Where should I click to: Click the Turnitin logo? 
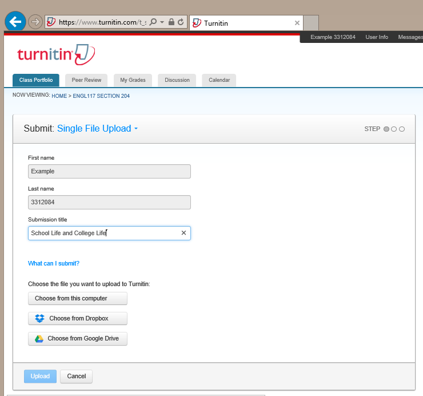coord(55,55)
